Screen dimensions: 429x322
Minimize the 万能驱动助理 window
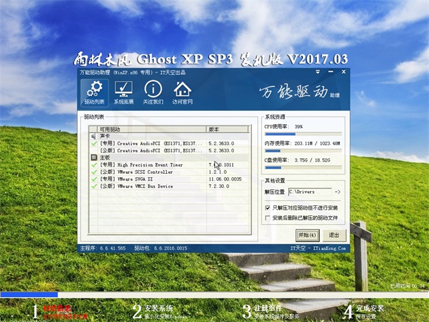[330, 72]
